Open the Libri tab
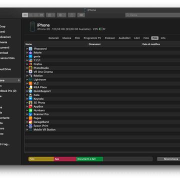 137,38
